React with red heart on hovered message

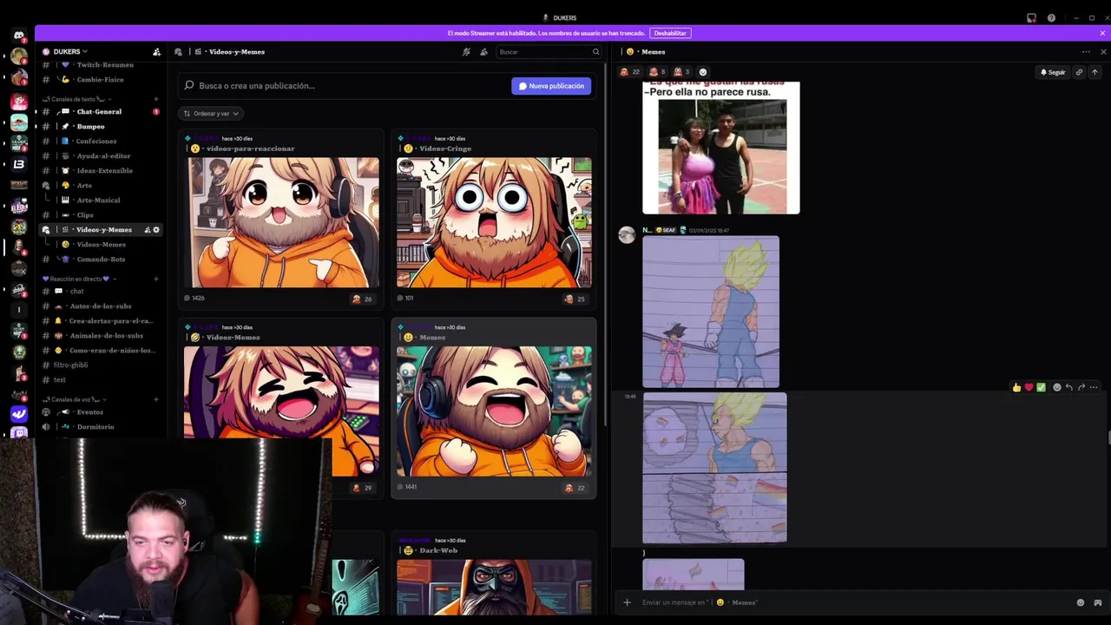pos(1029,387)
